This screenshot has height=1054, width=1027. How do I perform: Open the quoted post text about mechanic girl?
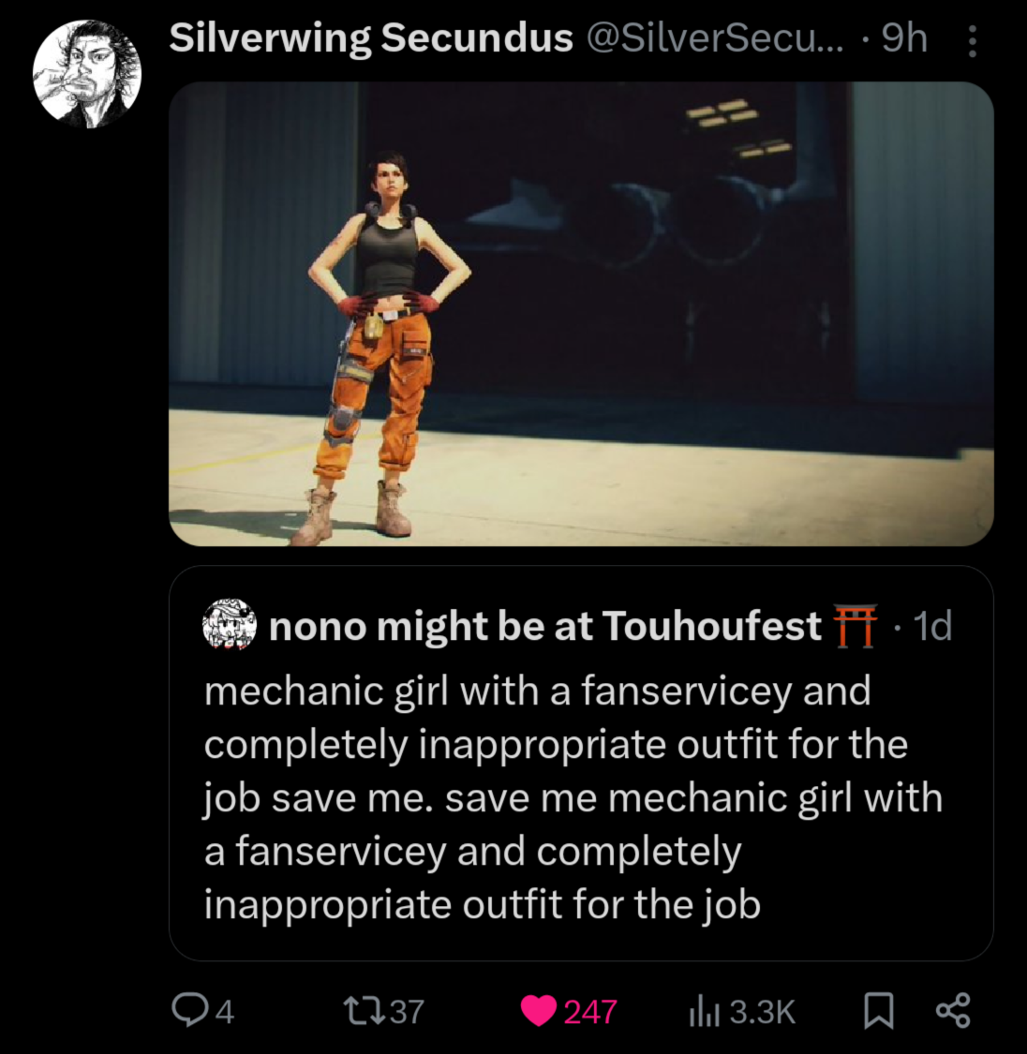tap(572, 797)
